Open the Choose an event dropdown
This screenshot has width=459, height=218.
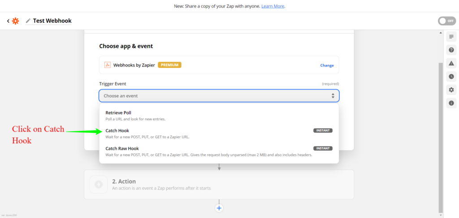pos(219,95)
